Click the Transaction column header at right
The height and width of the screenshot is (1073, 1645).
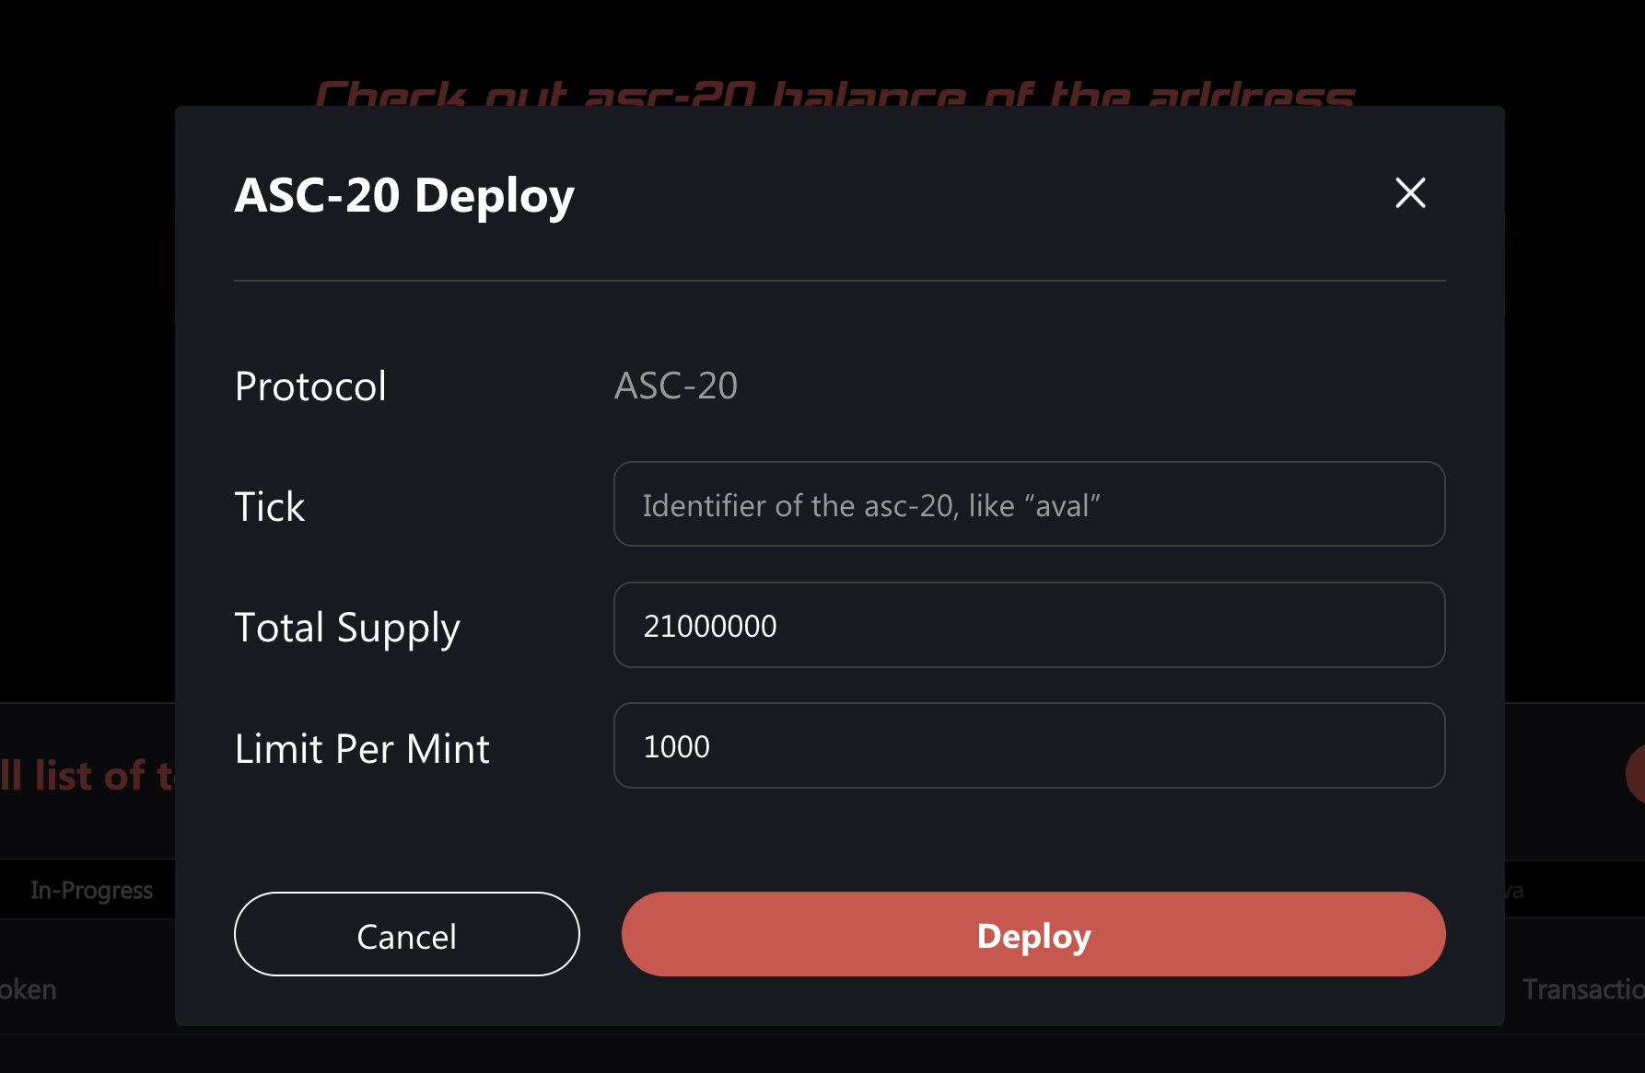click(1581, 989)
